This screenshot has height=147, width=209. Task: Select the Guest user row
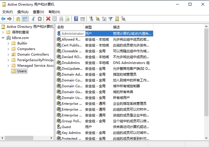[105, 127]
